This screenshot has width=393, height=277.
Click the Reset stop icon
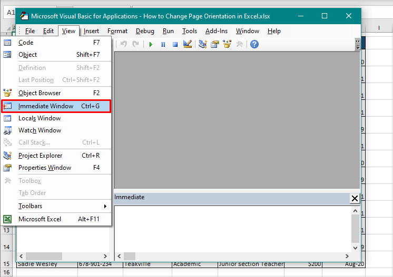(175, 45)
